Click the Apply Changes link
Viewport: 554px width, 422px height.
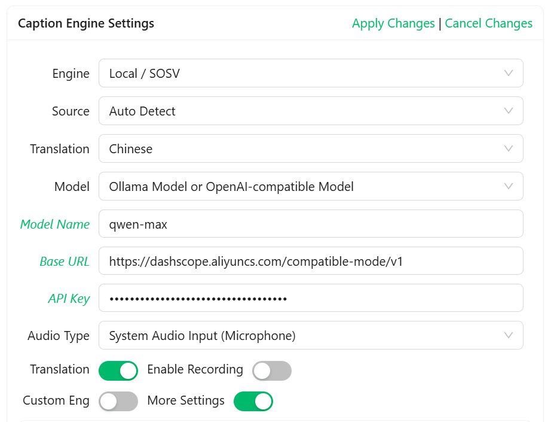pos(393,23)
